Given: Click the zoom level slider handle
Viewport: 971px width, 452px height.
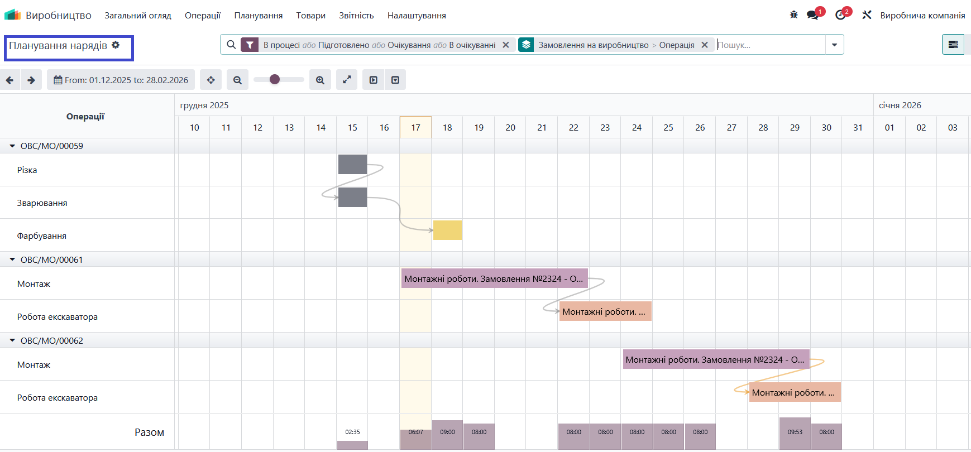Looking at the screenshot, I should [x=274, y=79].
